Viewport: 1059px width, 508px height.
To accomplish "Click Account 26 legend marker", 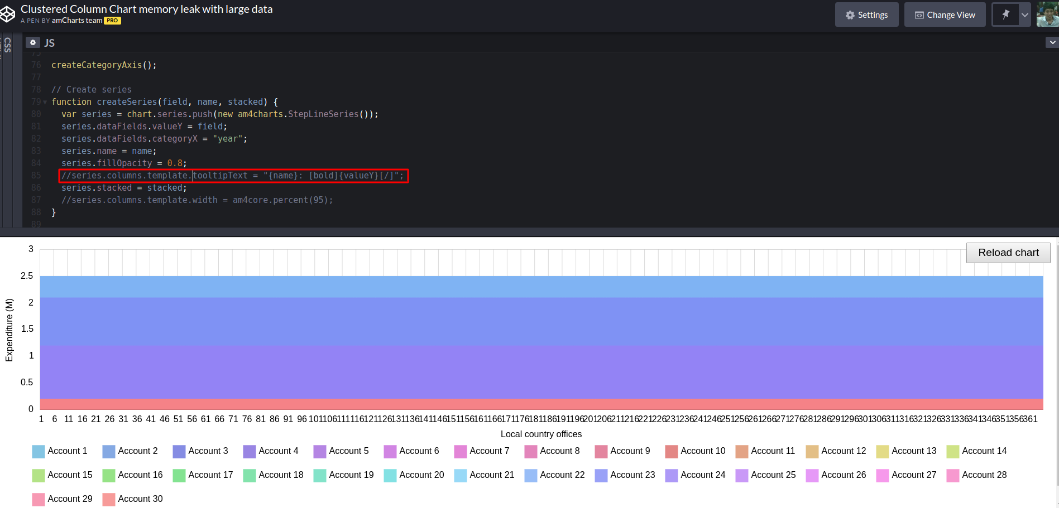I will click(812, 475).
